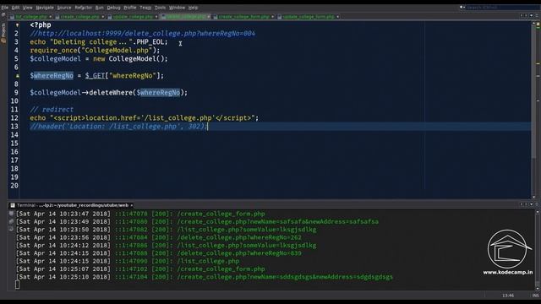Open the File menu
Viewport: 541px width, 304px height.
click(5, 8)
